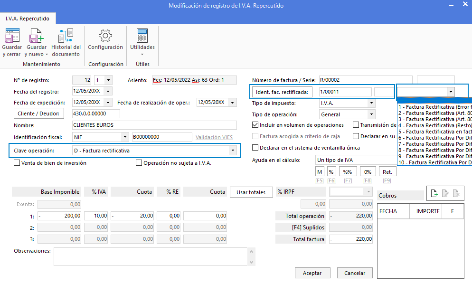Viewport: 472px width, 284px height.
Task: Click the Guardar y cerrar icon
Action: tap(12, 36)
